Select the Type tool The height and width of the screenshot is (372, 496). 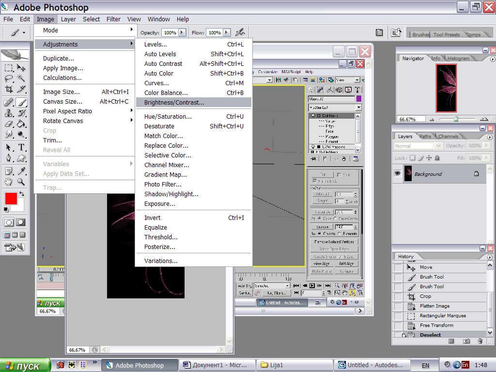[x=21, y=147]
